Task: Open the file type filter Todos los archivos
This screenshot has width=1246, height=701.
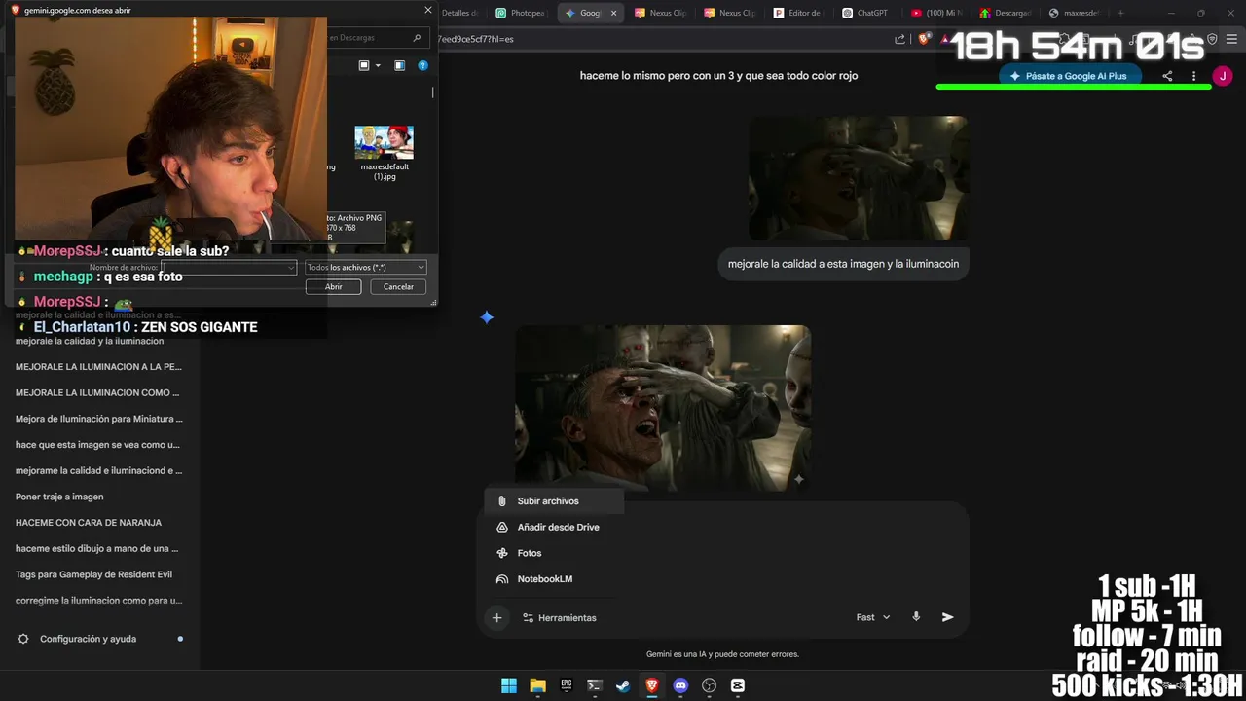Action: click(x=366, y=267)
